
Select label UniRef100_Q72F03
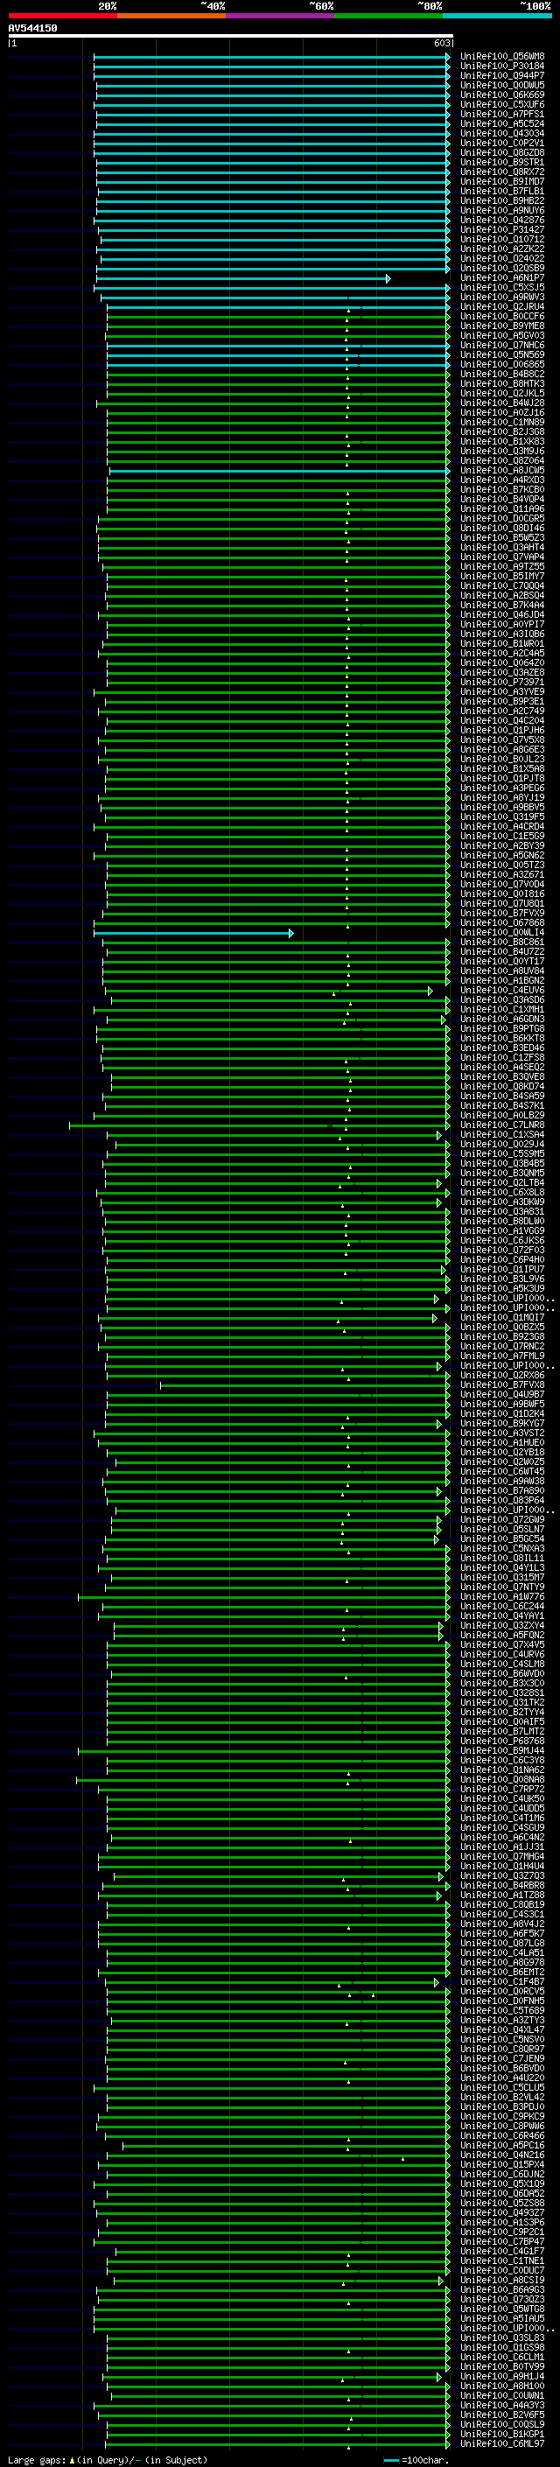click(502, 1250)
